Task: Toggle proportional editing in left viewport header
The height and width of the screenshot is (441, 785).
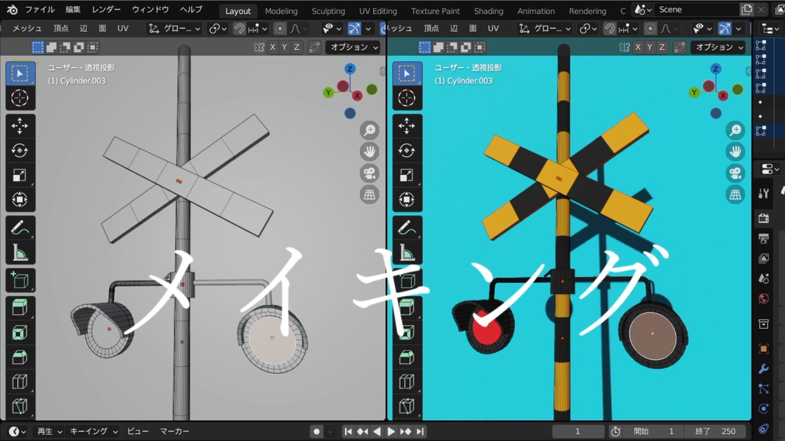Action: [280, 29]
